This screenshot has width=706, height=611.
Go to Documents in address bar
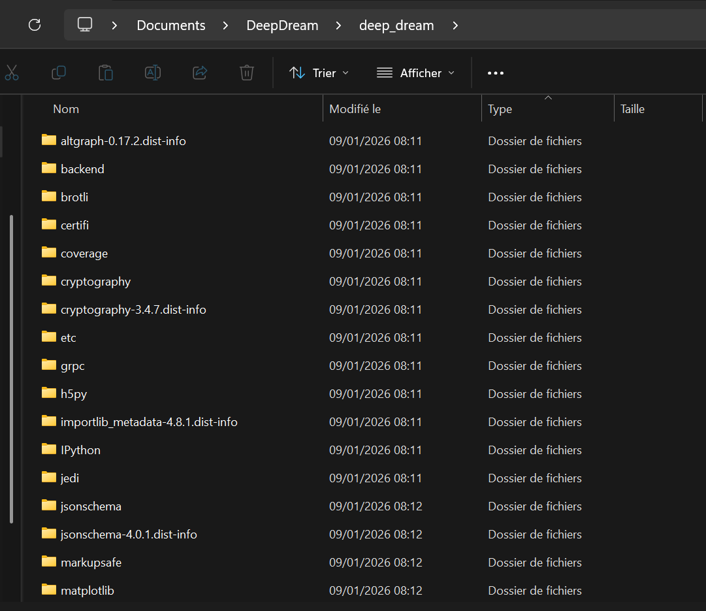[171, 25]
